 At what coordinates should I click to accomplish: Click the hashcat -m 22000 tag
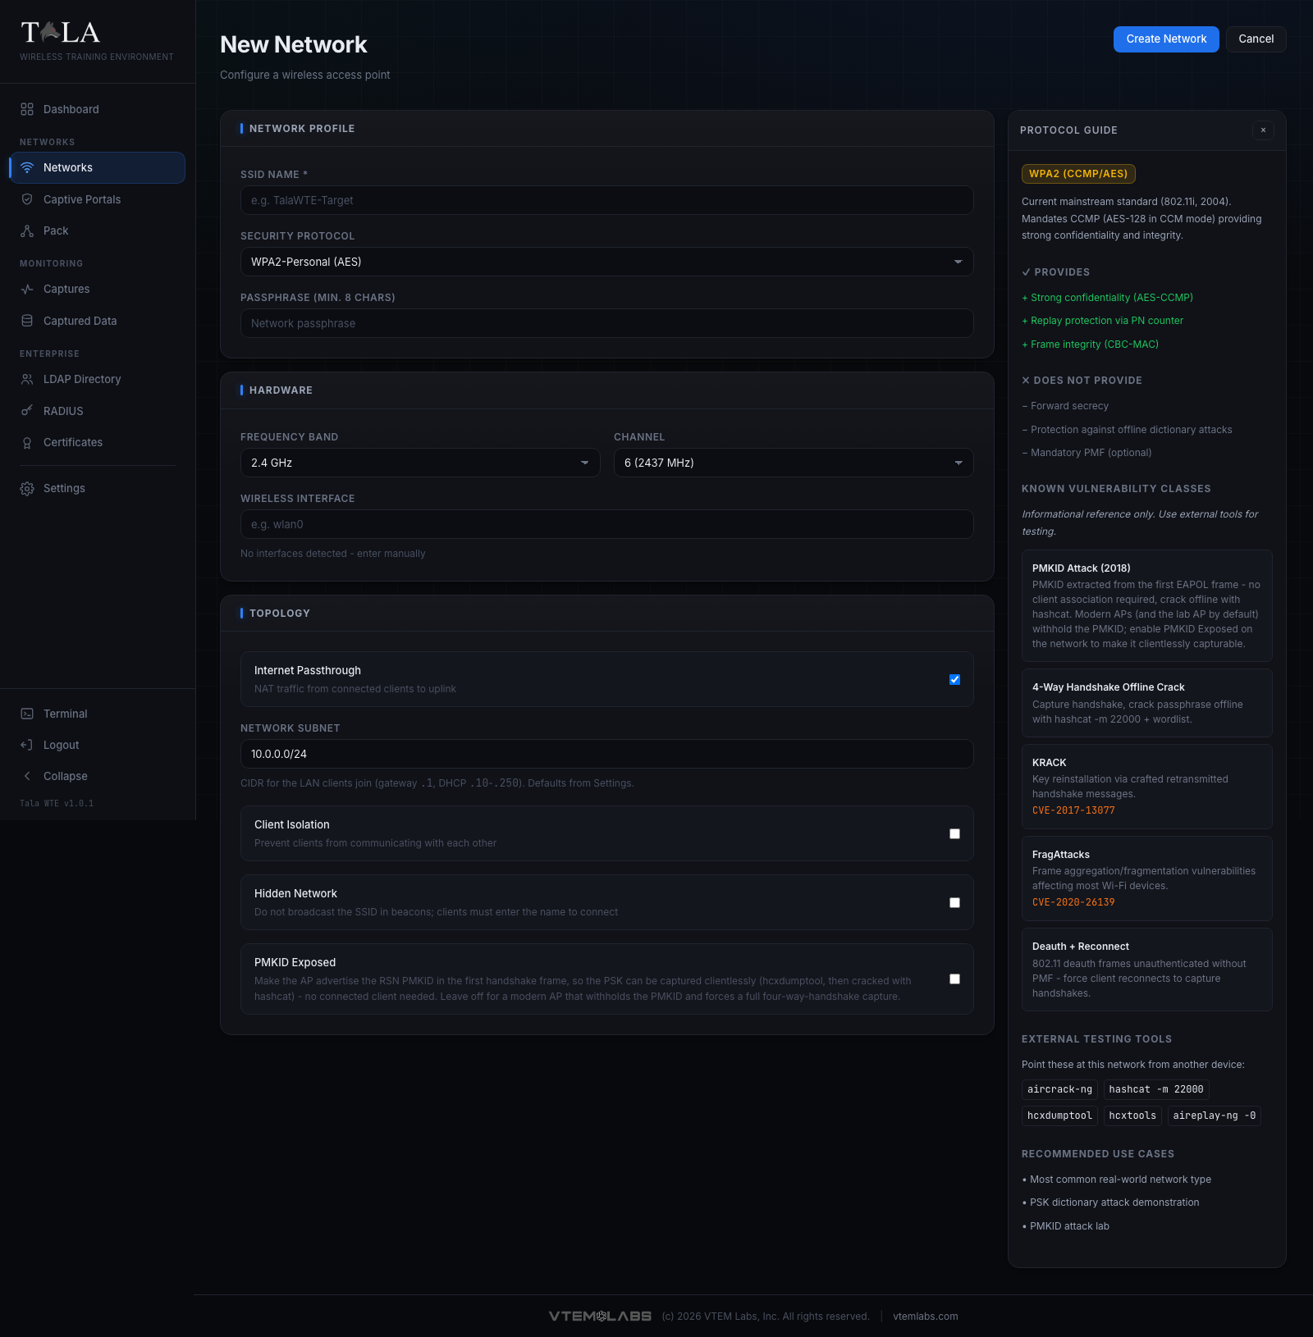tap(1156, 1089)
